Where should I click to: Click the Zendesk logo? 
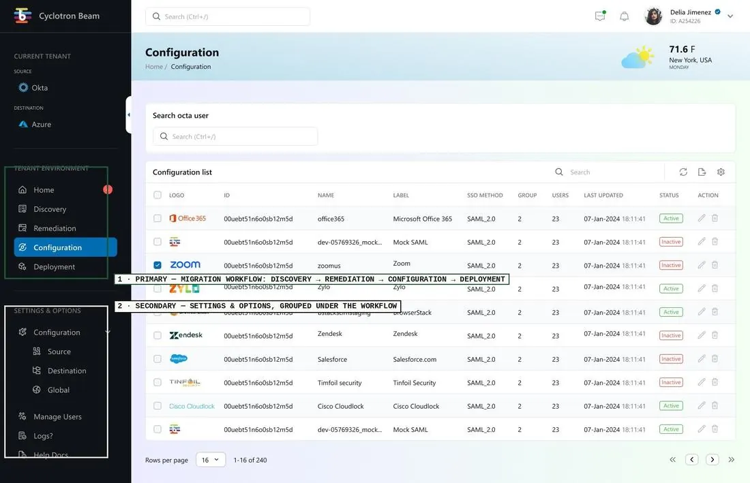click(x=186, y=335)
